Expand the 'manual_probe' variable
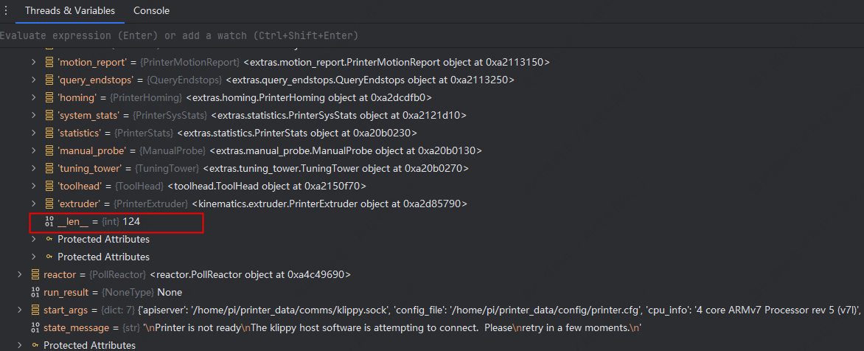864x351 pixels. [34, 150]
